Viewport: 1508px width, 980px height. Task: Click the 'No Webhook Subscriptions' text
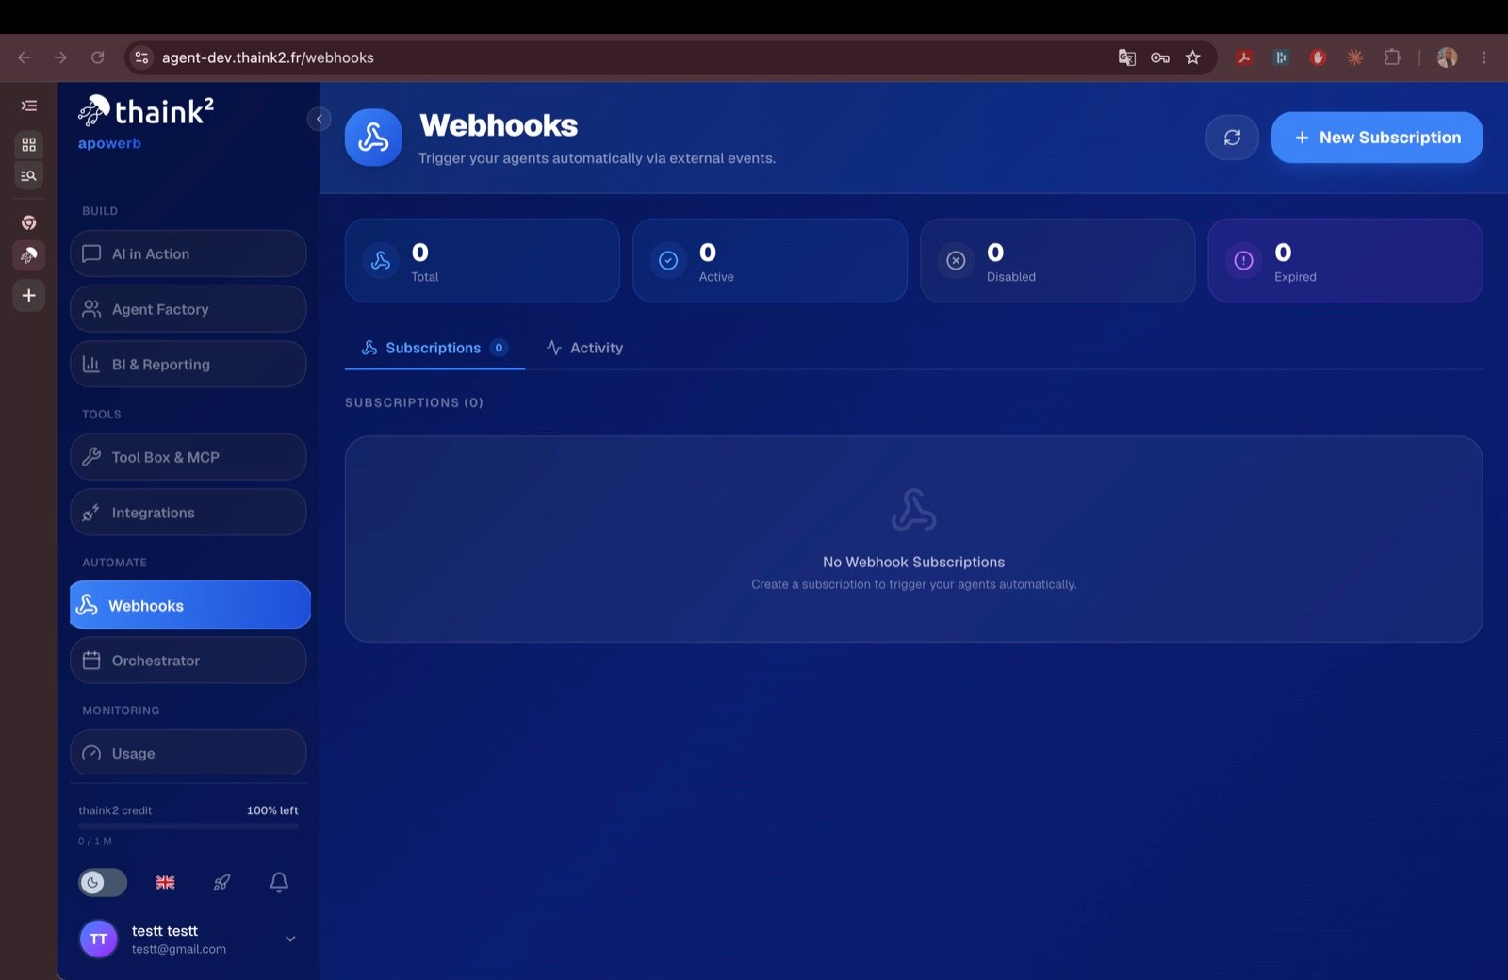(913, 562)
